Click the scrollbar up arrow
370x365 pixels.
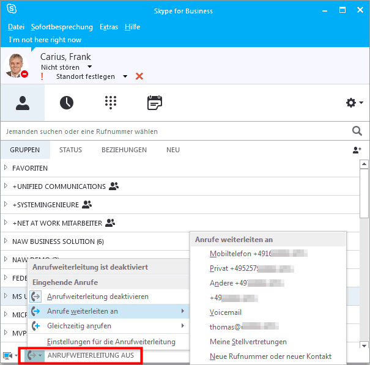(364, 164)
